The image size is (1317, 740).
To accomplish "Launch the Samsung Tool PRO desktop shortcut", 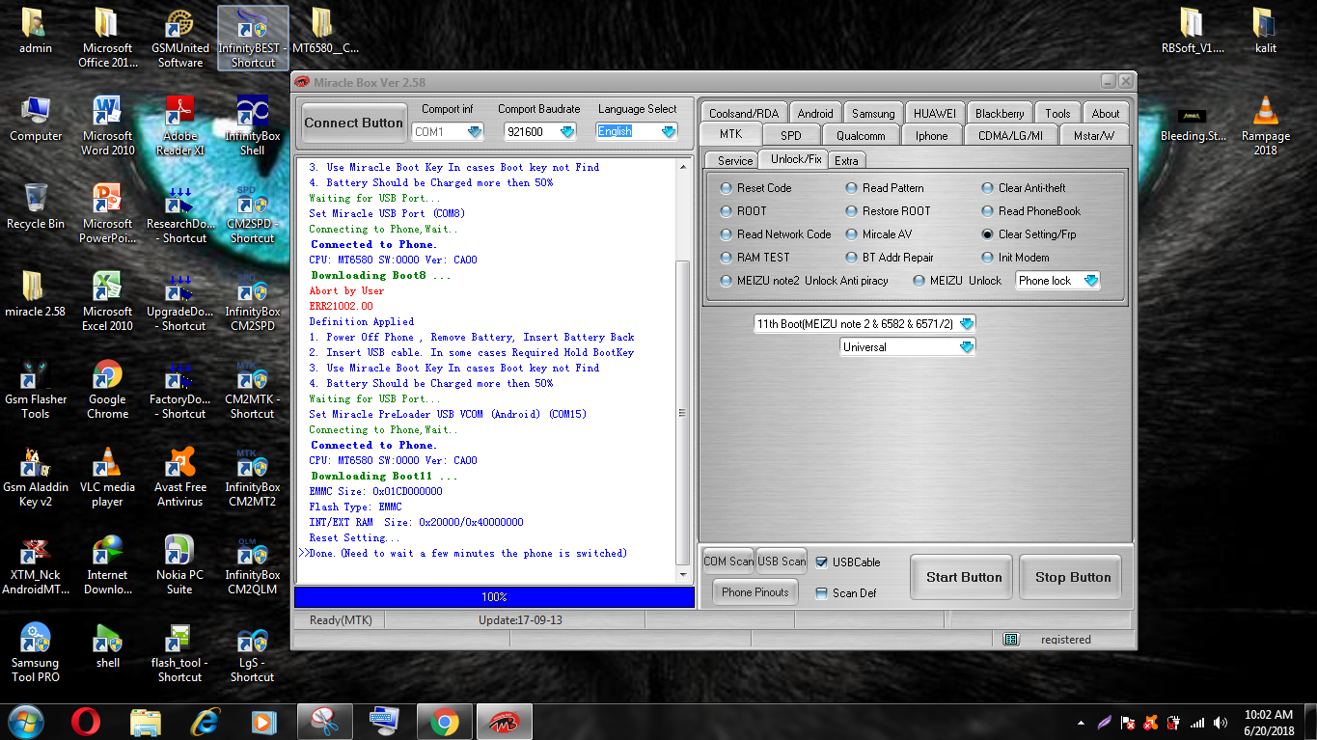I will click(x=36, y=652).
